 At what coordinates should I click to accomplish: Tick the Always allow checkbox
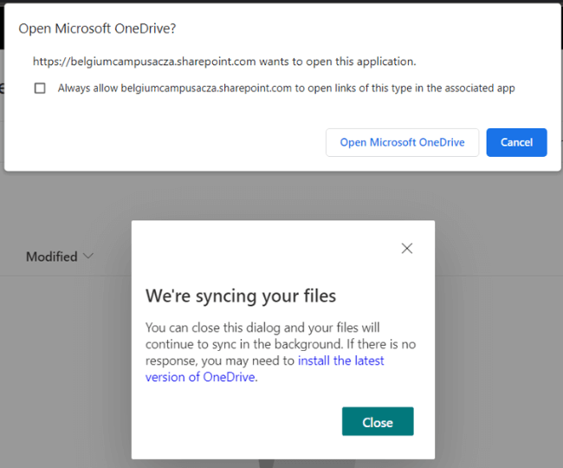(40, 88)
